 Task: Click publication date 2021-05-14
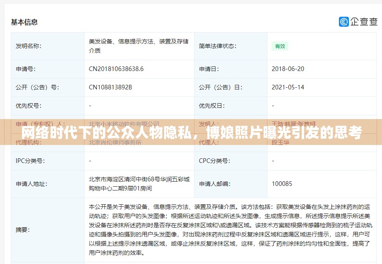tap(288, 87)
